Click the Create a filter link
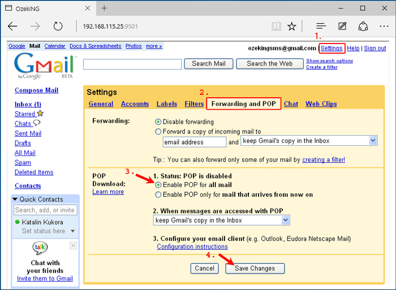396x290 pixels. [x=322, y=67]
